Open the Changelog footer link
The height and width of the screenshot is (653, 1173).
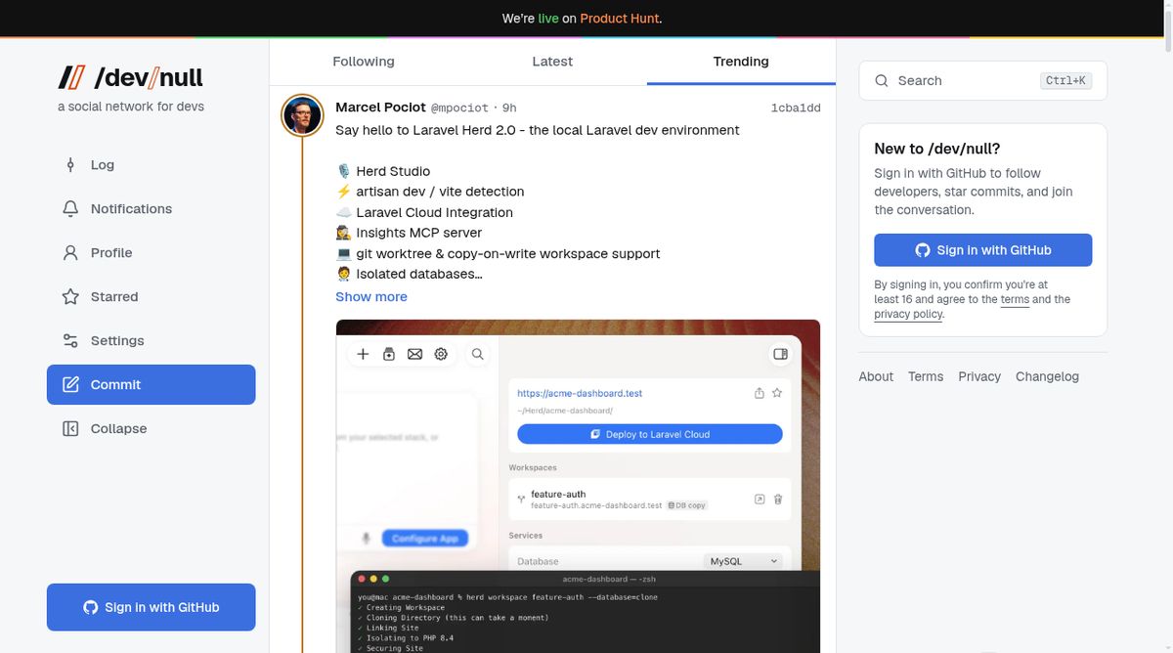click(1047, 376)
